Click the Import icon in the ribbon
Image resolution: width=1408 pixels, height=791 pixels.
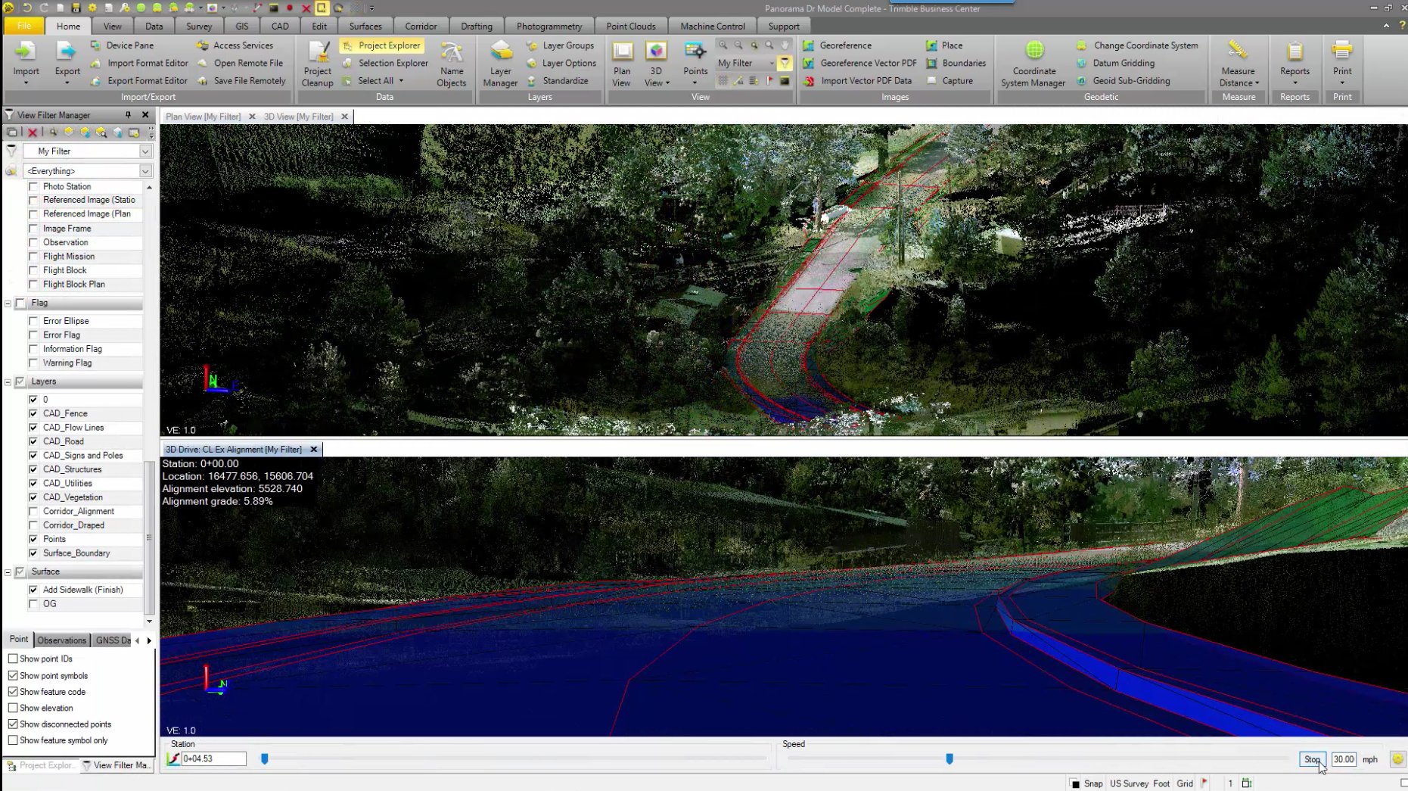coord(26,51)
